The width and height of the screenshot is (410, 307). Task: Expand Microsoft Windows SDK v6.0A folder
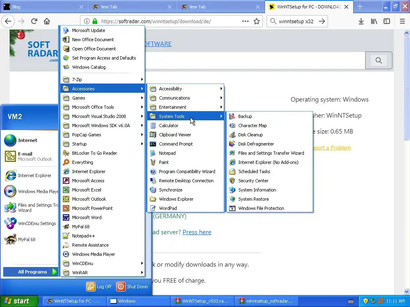(102, 125)
